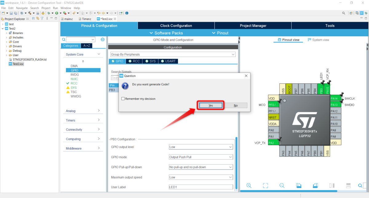The image size is (369, 198).
Task: Click the PA13 SWDIO pin on chip
Action: tap(335, 105)
